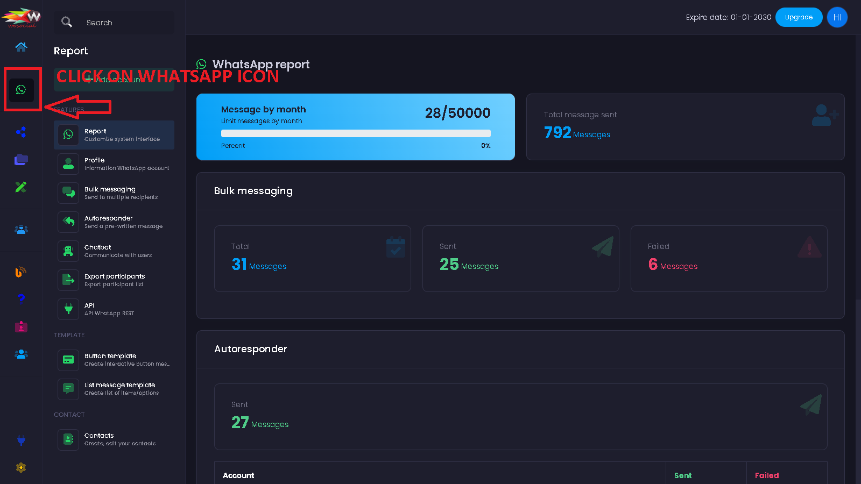This screenshot has height=484, width=861.
Task: Click the Chatbot robot icon
Action: tap(68, 251)
